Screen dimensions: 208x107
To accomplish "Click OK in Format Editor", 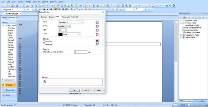I will 74,90.
